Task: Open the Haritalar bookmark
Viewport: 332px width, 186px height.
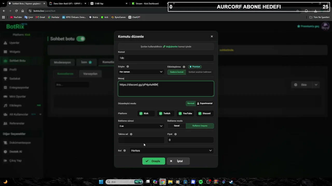Action: click(53, 17)
